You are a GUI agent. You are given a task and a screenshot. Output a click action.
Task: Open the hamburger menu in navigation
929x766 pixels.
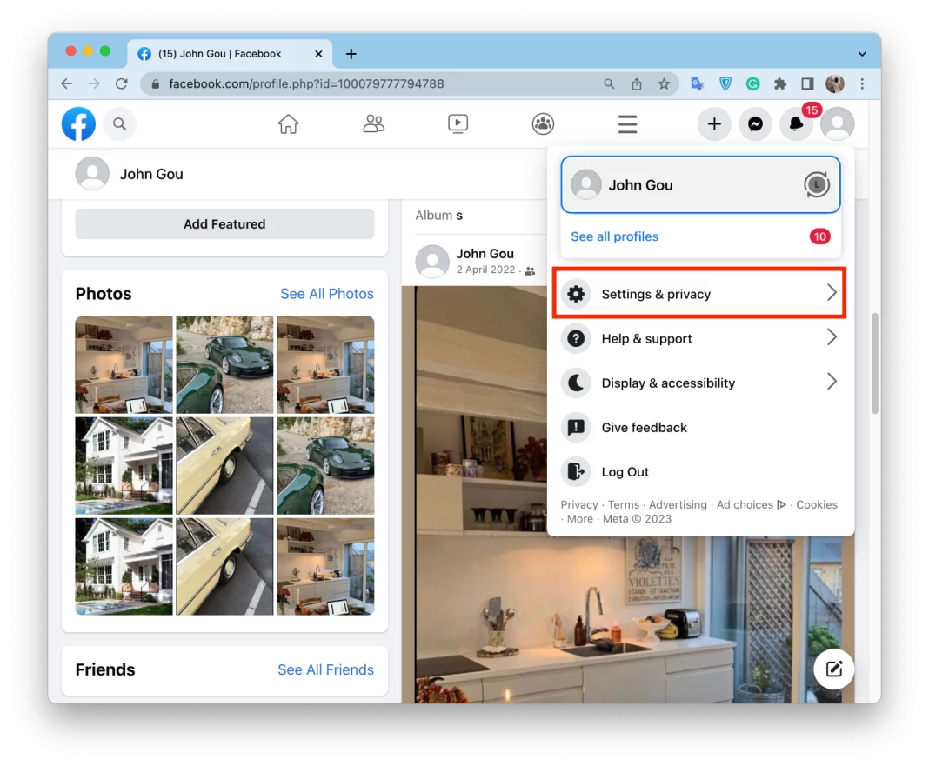coord(628,124)
